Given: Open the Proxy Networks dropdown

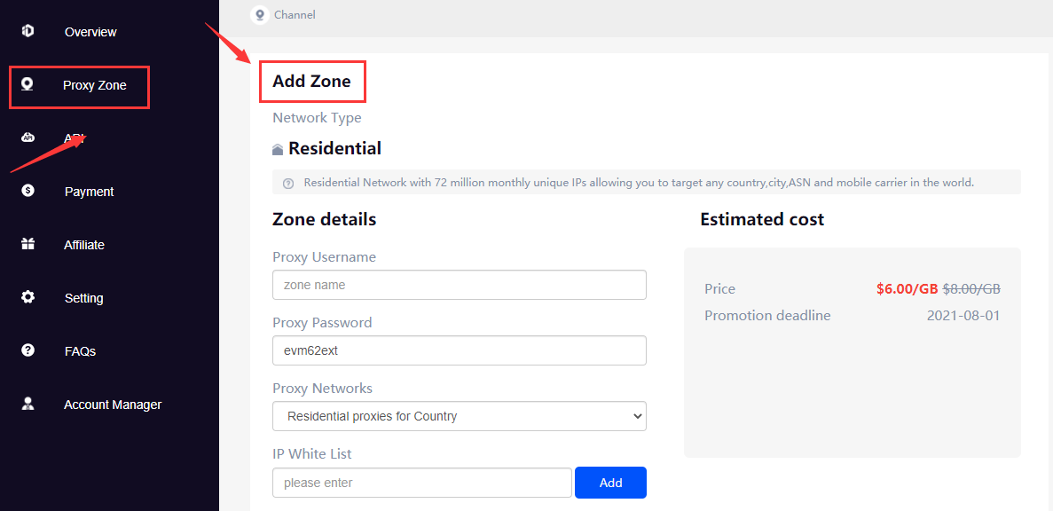Looking at the screenshot, I should (x=460, y=416).
